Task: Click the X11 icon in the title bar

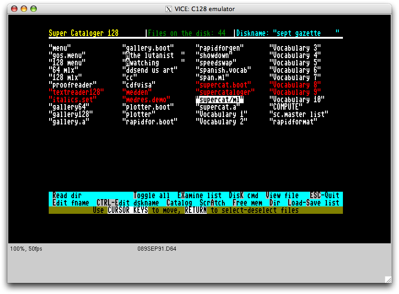Action: (x=169, y=9)
